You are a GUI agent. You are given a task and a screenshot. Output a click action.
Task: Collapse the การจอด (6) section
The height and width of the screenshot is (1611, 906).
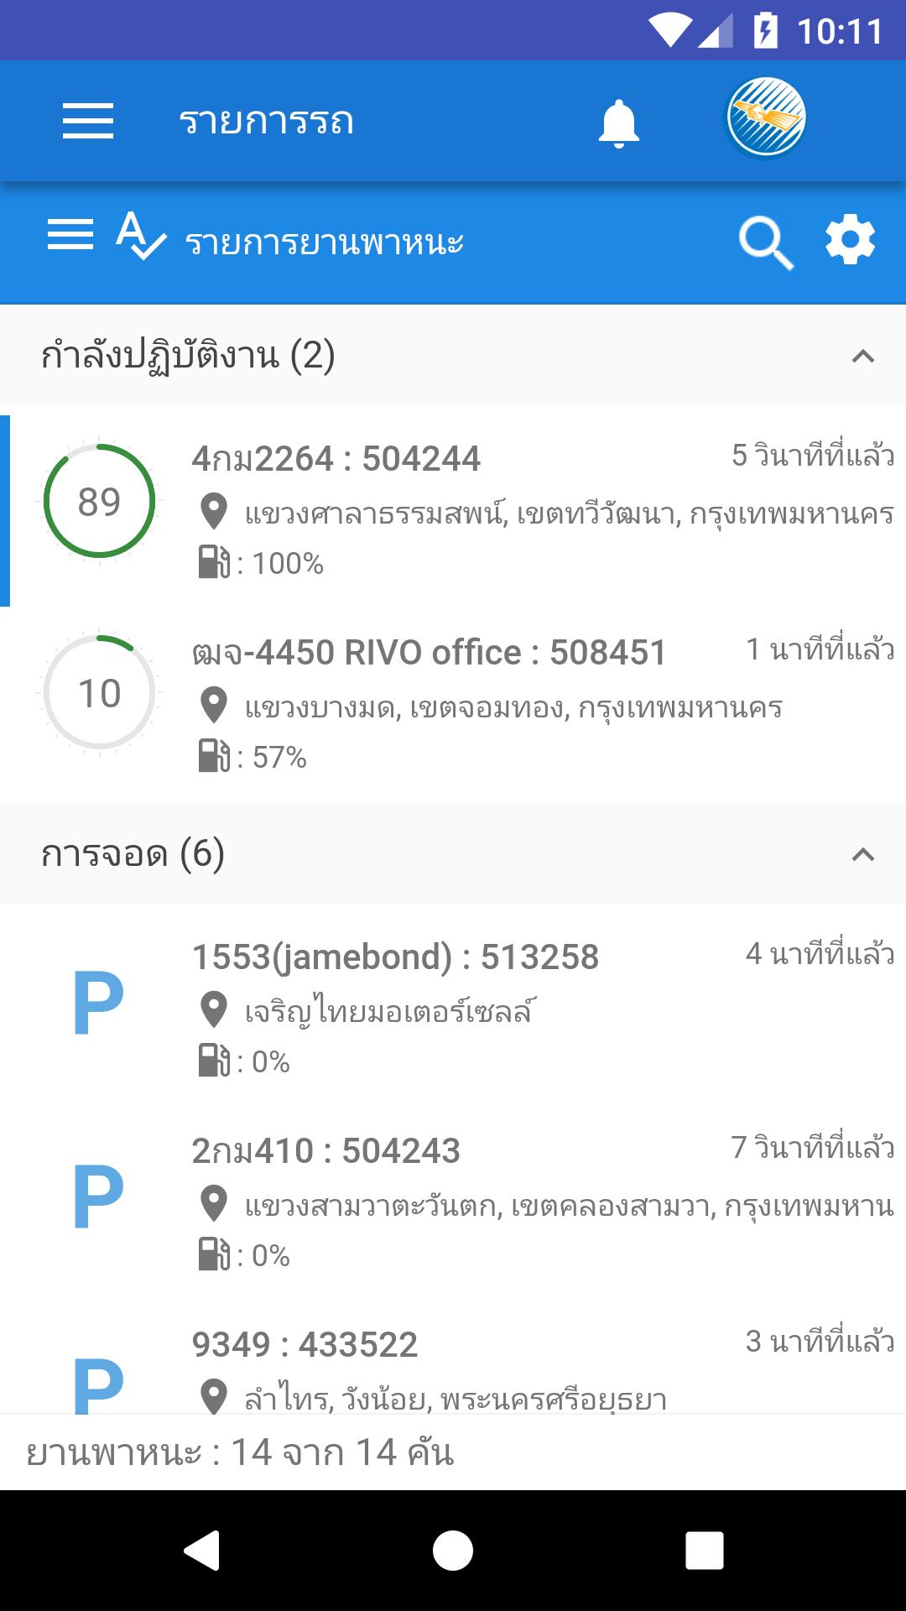[x=863, y=854]
